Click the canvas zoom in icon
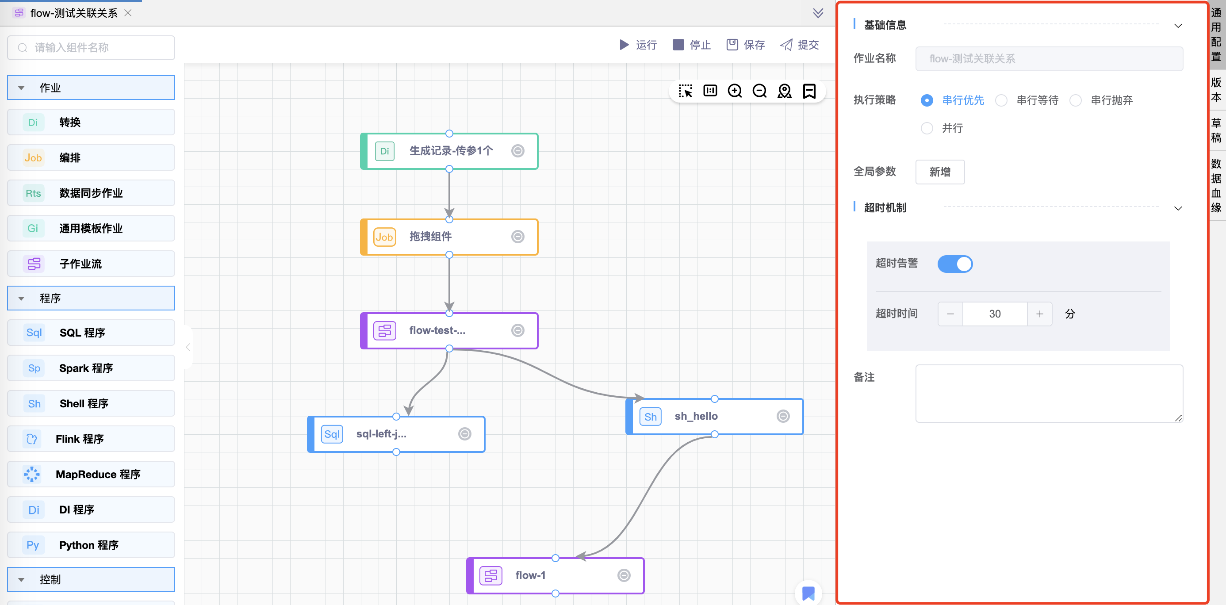Viewport: 1226px width, 605px height. pos(734,91)
